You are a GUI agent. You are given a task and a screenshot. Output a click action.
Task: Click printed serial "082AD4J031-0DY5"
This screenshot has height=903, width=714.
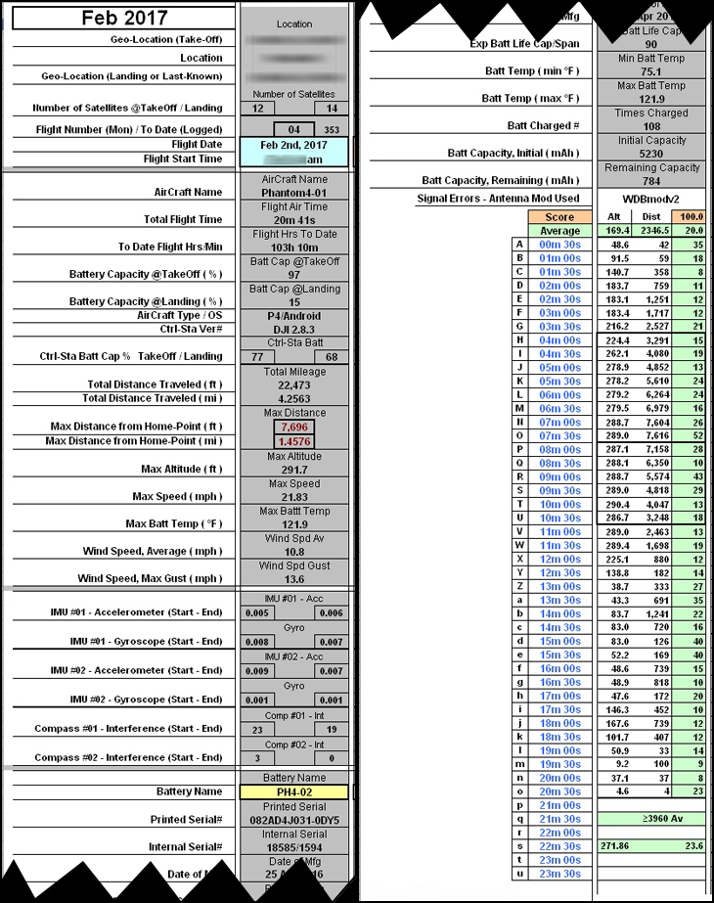coord(294,820)
